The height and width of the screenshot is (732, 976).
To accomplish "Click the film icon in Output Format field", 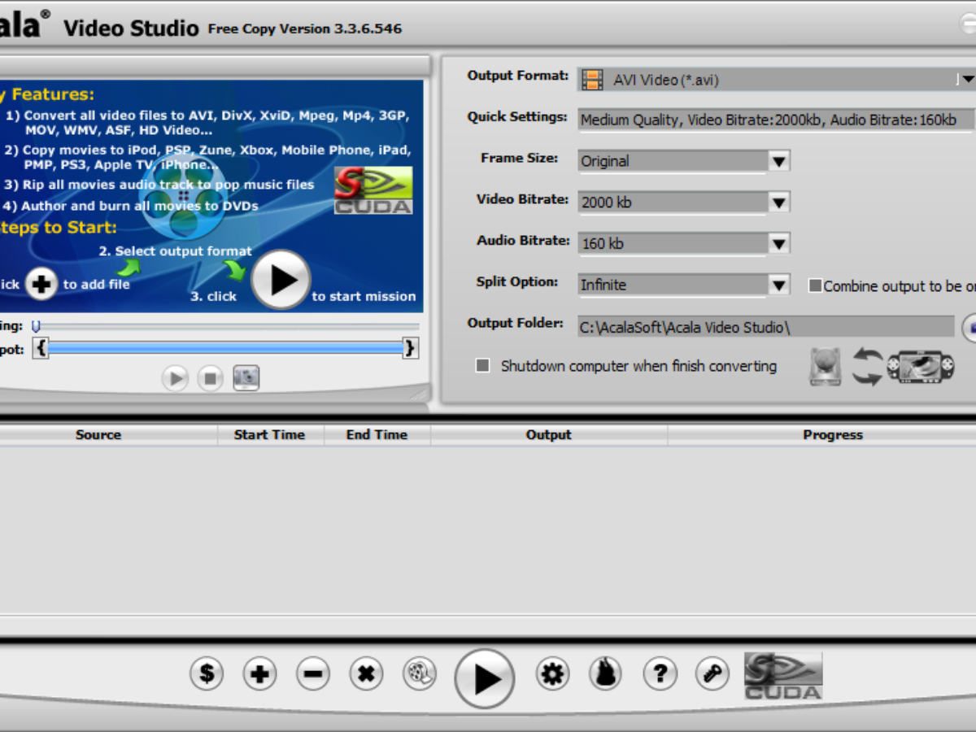I will 593,80.
